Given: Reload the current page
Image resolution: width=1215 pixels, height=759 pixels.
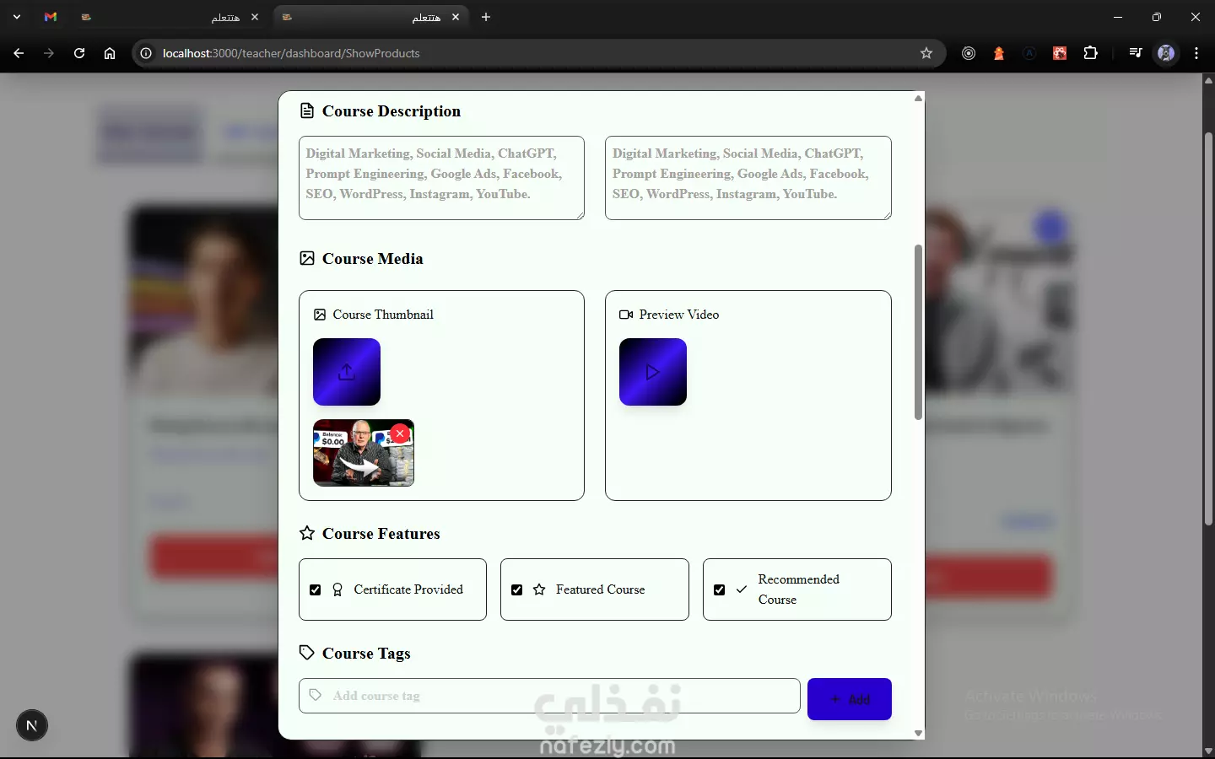Looking at the screenshot, I should [79, 53].
